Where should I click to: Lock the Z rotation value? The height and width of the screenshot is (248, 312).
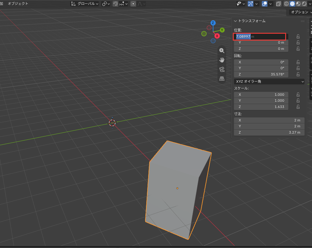point(298,74)
